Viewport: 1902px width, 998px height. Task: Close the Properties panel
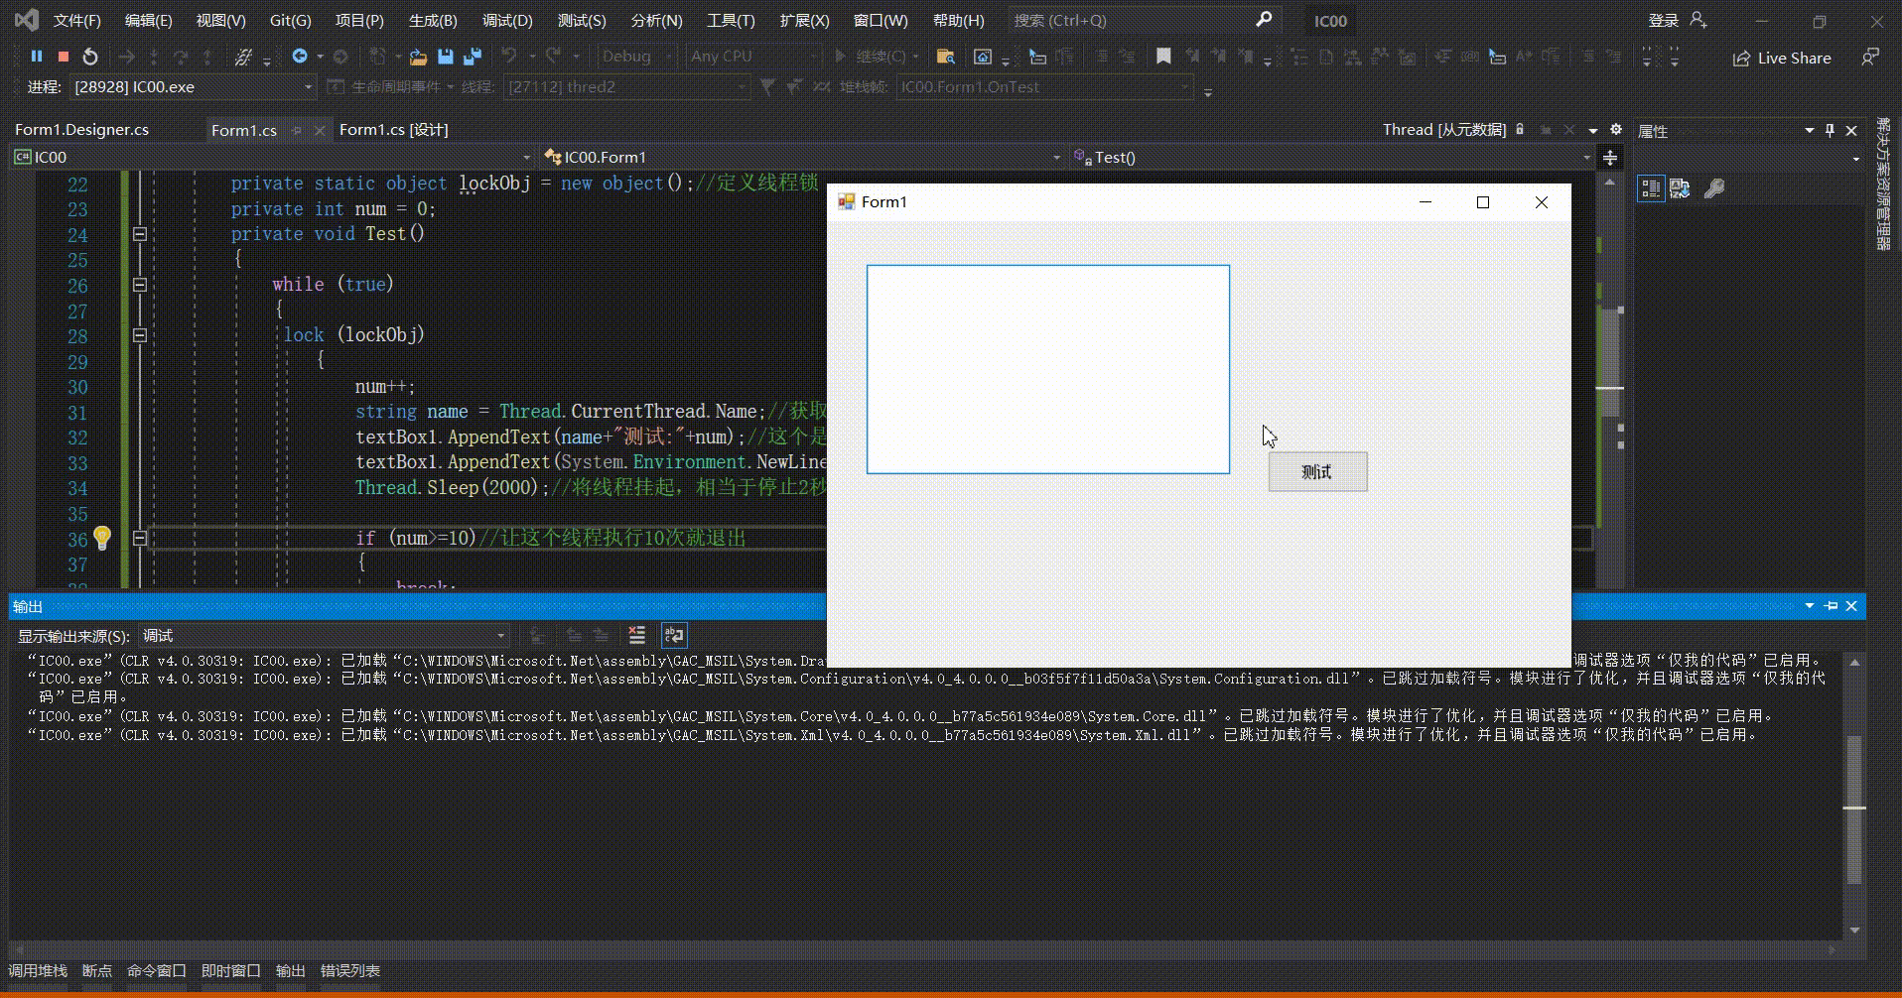pyautogui.click(x=1851, y=131)
